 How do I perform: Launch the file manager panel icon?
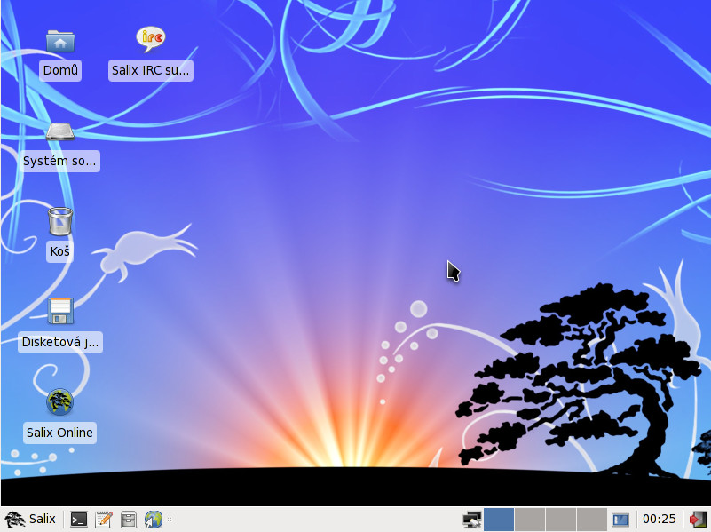129,520
